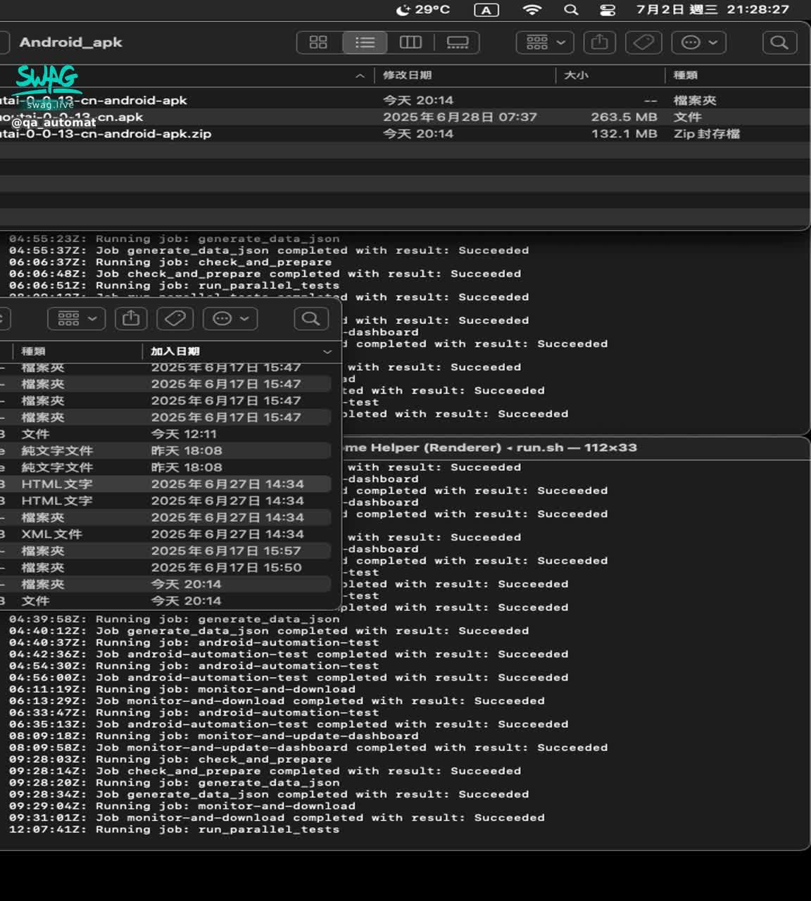This screenshot has height=901, width=811.
Task: Click upper terminal line starting '06:06:48Z'
Action: (x=265, y=274)
